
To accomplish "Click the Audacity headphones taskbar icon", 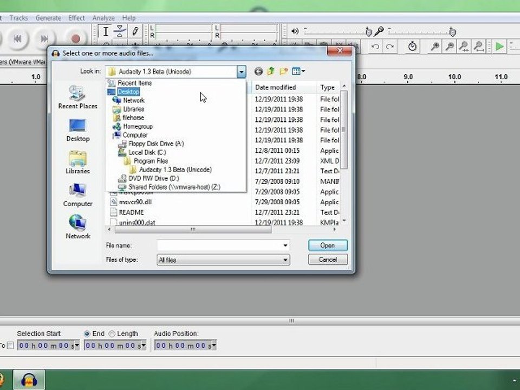I will 29,380.
